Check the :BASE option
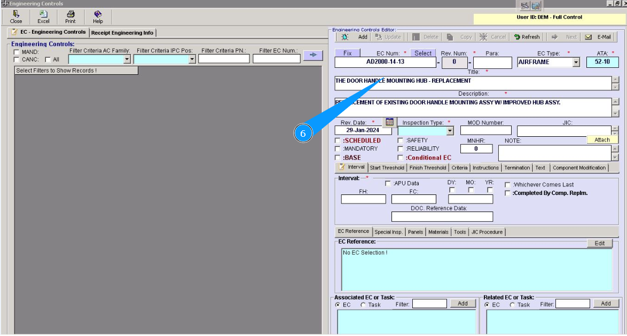627x336 pixels. (338, 158)
